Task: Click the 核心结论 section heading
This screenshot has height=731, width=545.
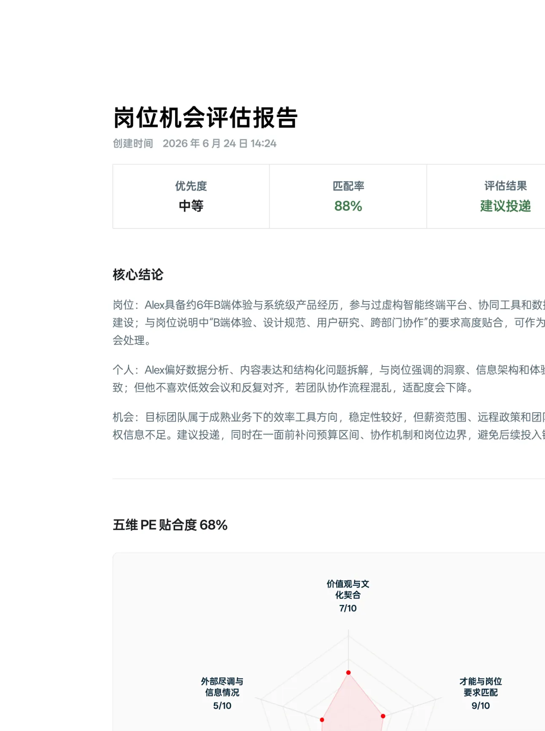Action: [138, 274]
